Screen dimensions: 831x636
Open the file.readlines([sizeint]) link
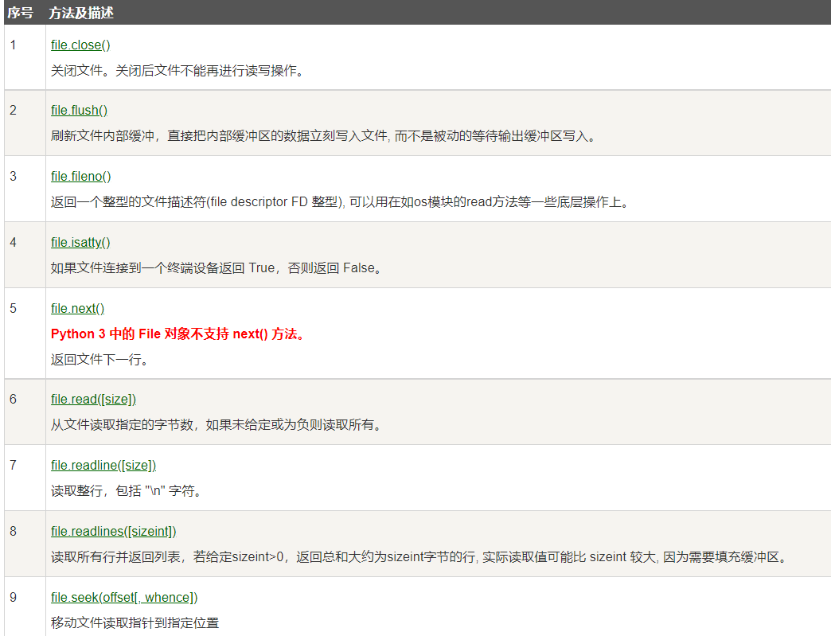[x=113, y=532]
